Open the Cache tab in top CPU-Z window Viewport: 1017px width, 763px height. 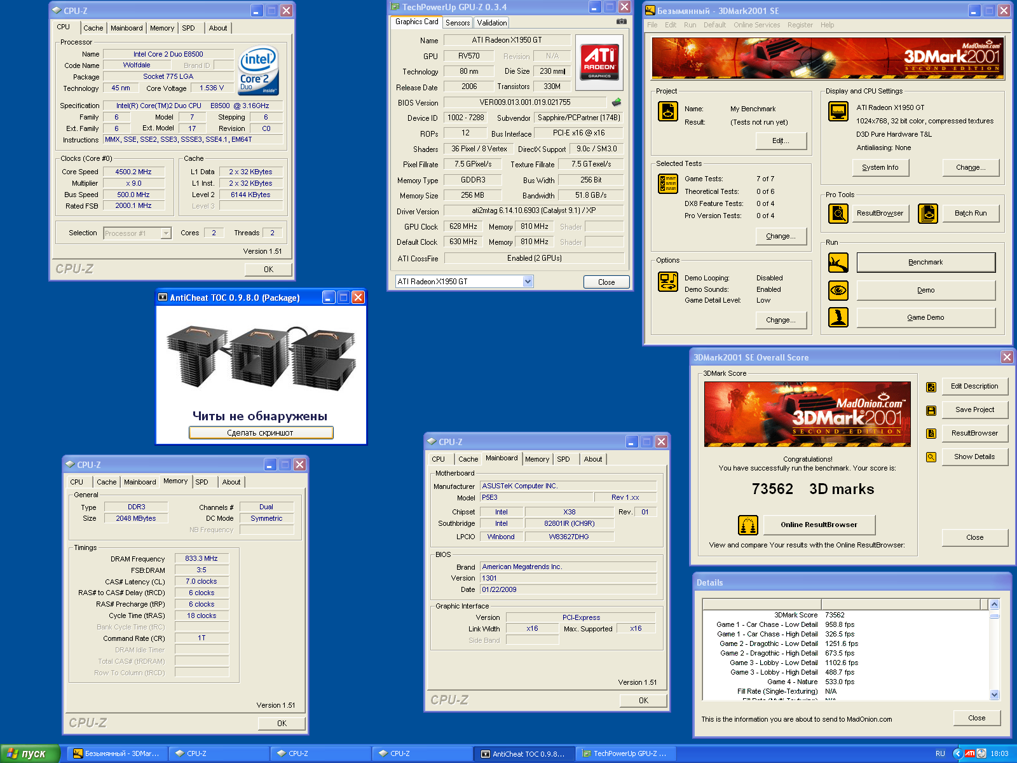93,28
